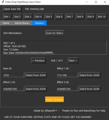
Task: Focus the Effect 2 ID field
Action: tap(13, 89)
